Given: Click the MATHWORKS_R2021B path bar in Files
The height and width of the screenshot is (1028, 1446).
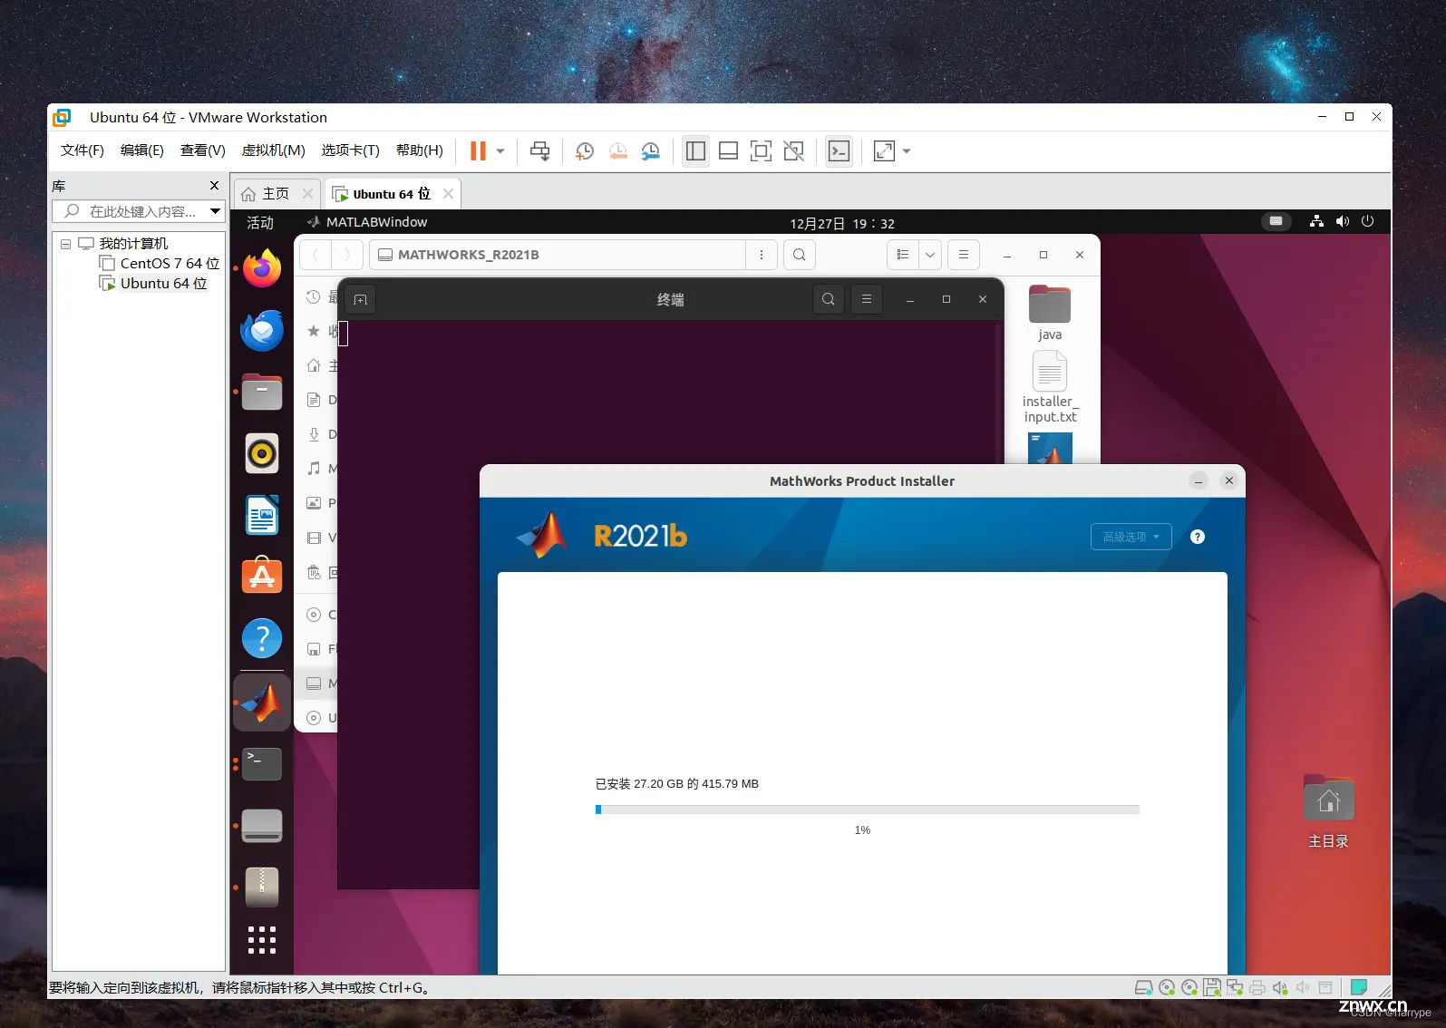Looking at the screenshot, I should point(558,255).
